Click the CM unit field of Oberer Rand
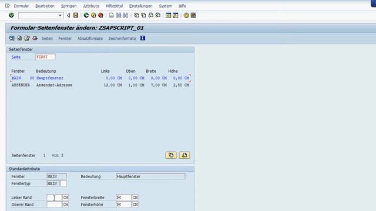The width and height of the screenshot is (376, 211). (x=65, y=205)
